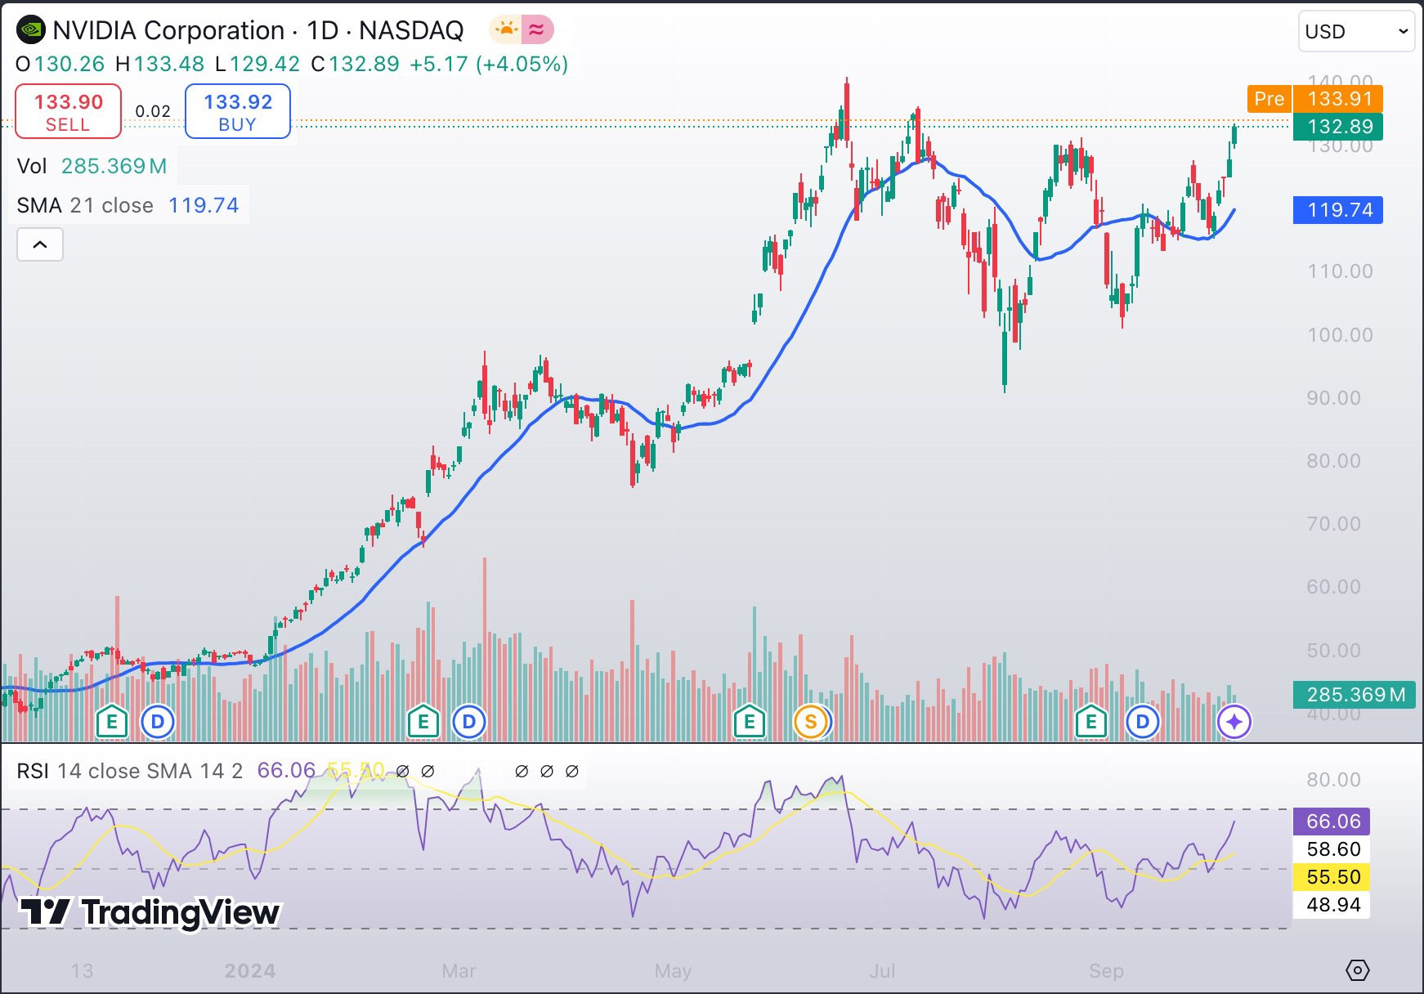1424x994 pixels.
Task: Click the open price 130.26
Action: click(x=69, y=64)
